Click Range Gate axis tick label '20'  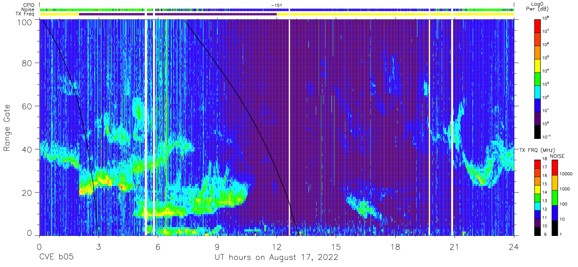pyautogui.click(x=27, y=192)
